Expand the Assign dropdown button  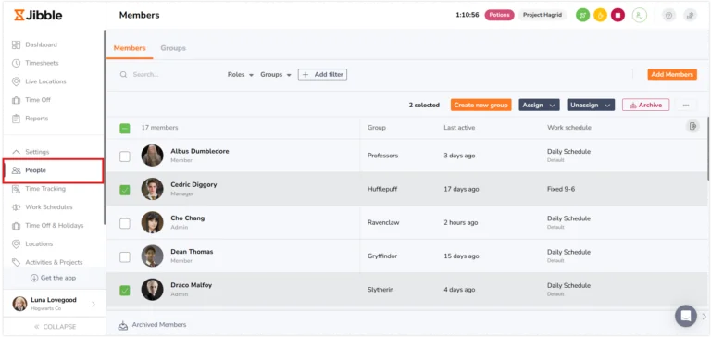539,105
